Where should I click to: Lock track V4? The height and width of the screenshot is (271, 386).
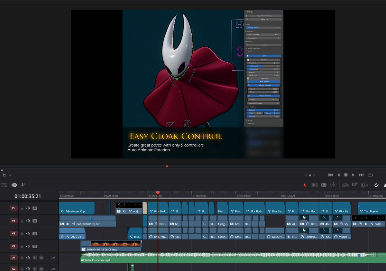22,221
